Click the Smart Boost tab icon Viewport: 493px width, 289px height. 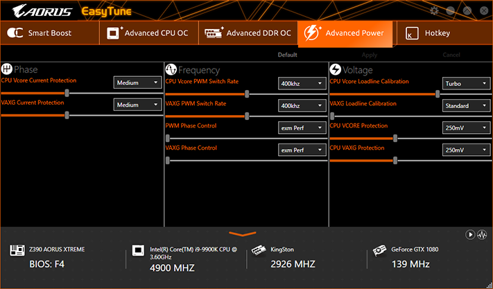(15, 33)
